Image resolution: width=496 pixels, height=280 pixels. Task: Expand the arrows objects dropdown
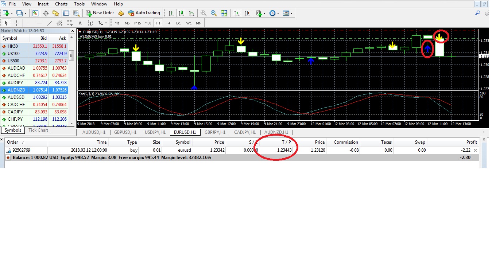point(105,23)
